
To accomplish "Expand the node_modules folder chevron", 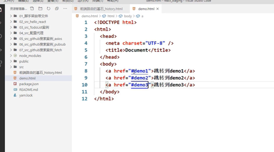I will click(11, 56).
